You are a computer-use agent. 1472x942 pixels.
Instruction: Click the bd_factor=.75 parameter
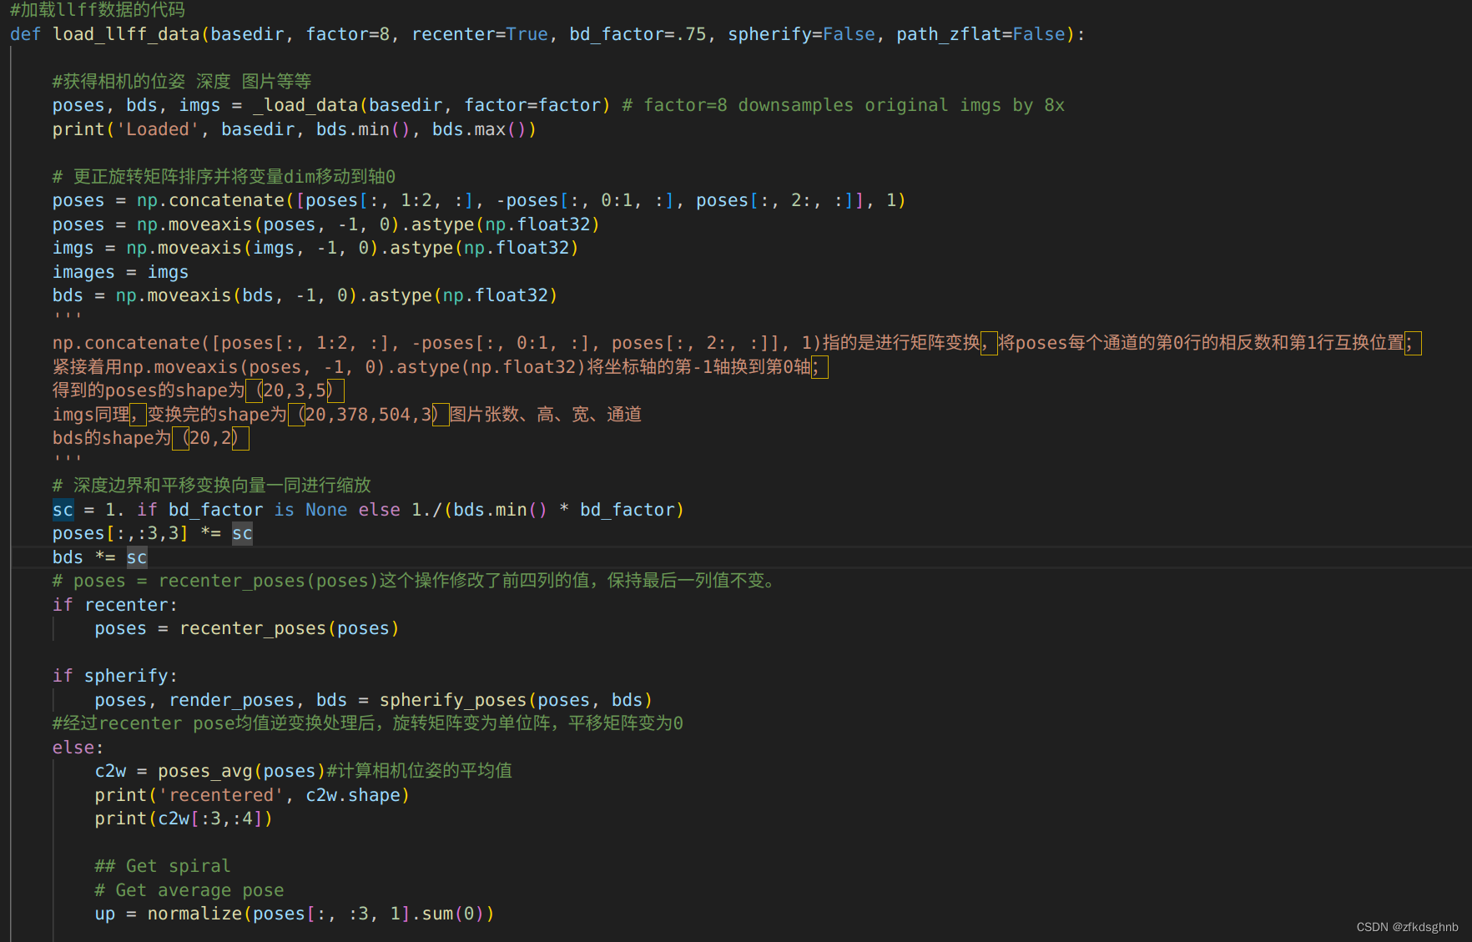coord(638,33)
